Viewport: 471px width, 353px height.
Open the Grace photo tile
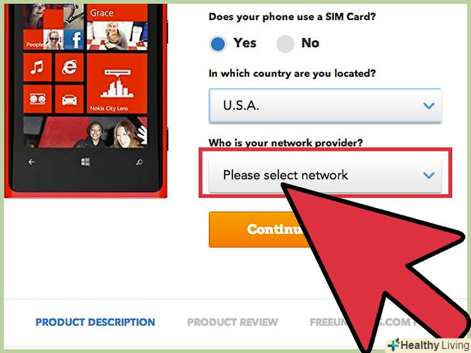coord(117,27)
